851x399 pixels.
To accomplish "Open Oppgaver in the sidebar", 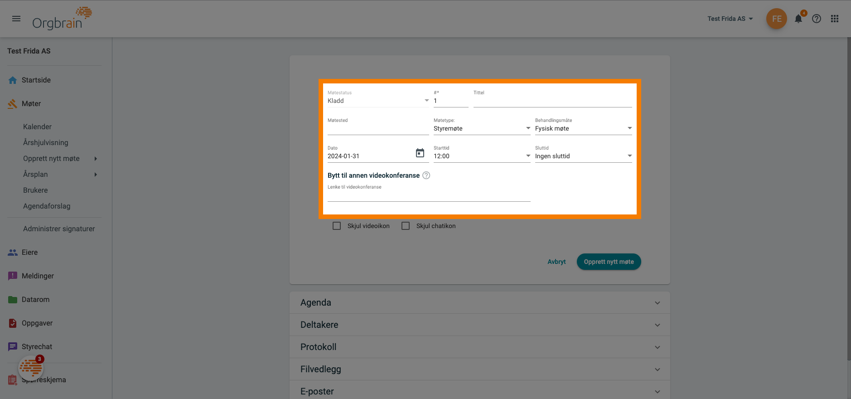I will tap(37, 323).
